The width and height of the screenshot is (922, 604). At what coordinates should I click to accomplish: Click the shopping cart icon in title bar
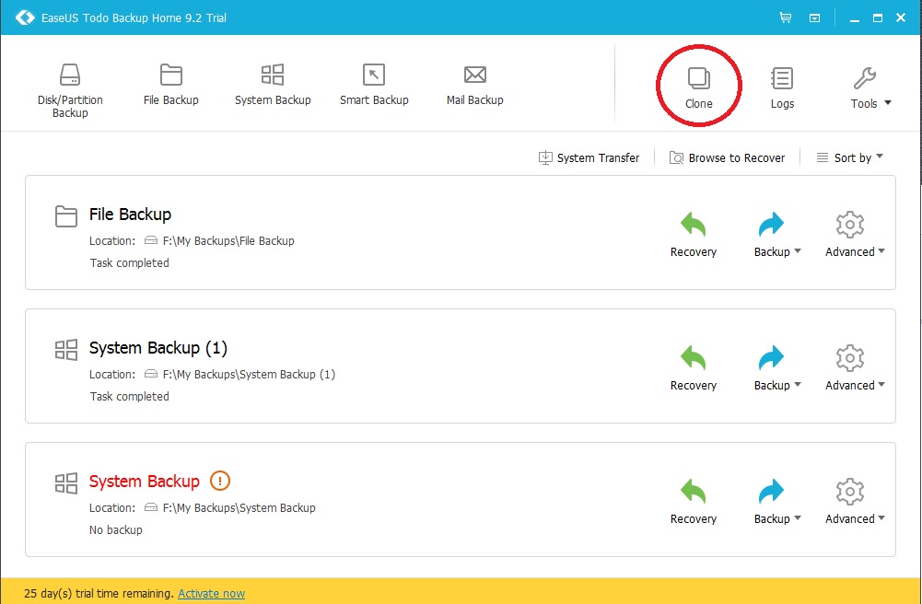tap(786, 17)
